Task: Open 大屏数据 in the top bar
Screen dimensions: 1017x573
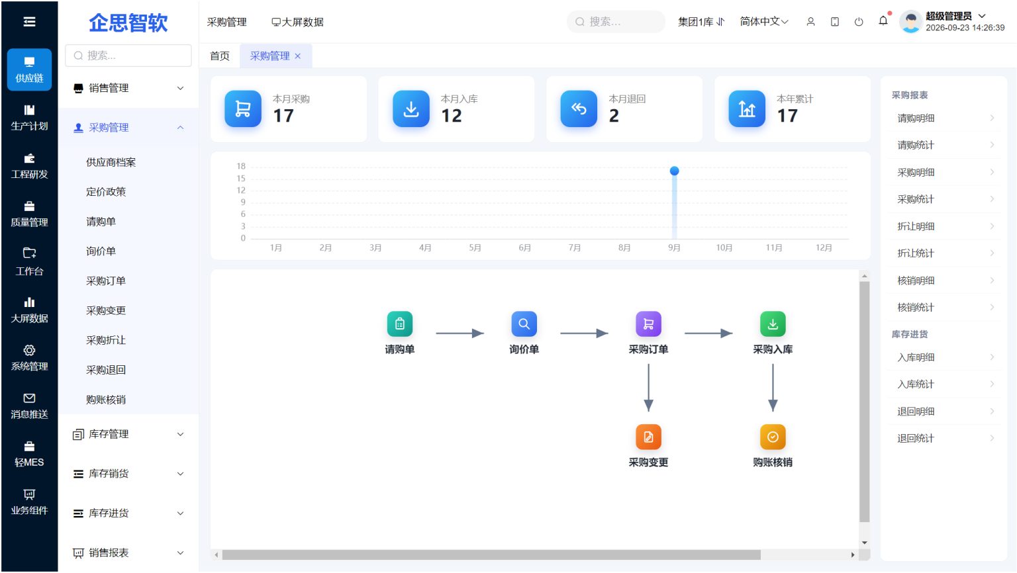Action: point(297,22)
